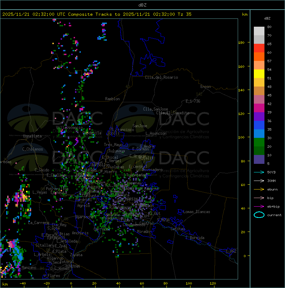This screenshot has height=288, width=285.
Task: Click the 'Potrerillos' map label
Action: 57,189
